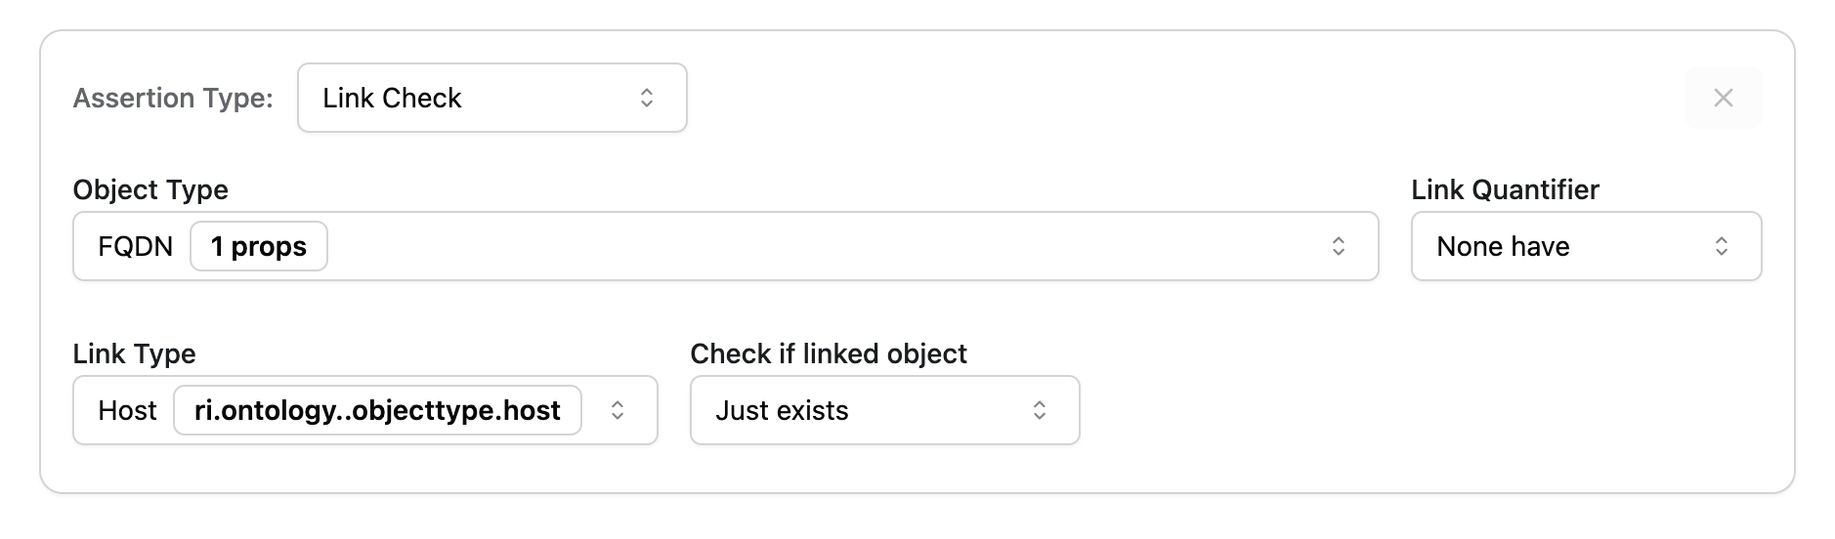Click the Link Type field label
1835x539 pixels.
tap(134, 353)
